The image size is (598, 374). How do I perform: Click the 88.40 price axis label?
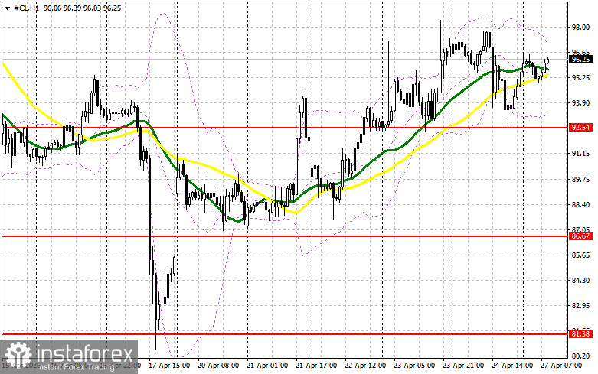coord(580,204)
